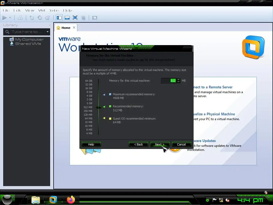Enter full screen mode via toolbar icon

(75, 18)
